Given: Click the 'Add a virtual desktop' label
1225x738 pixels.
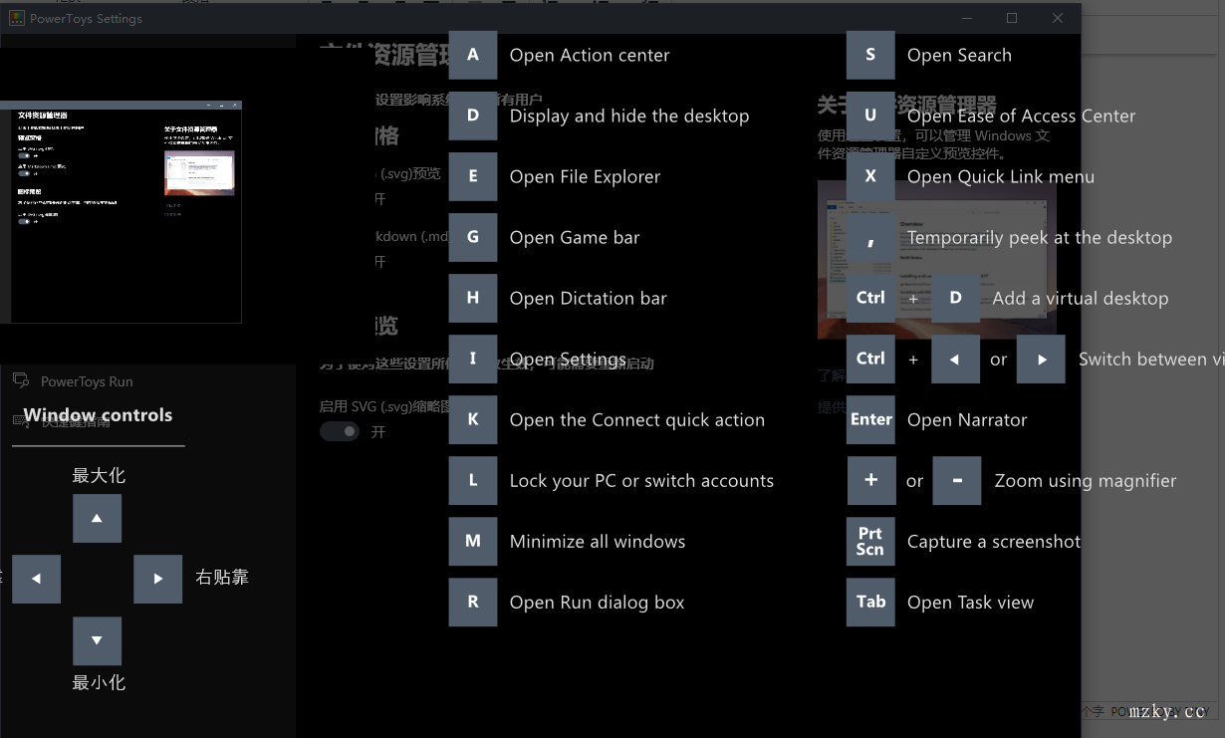Looking at the screenshot, I should [1081, 298].
